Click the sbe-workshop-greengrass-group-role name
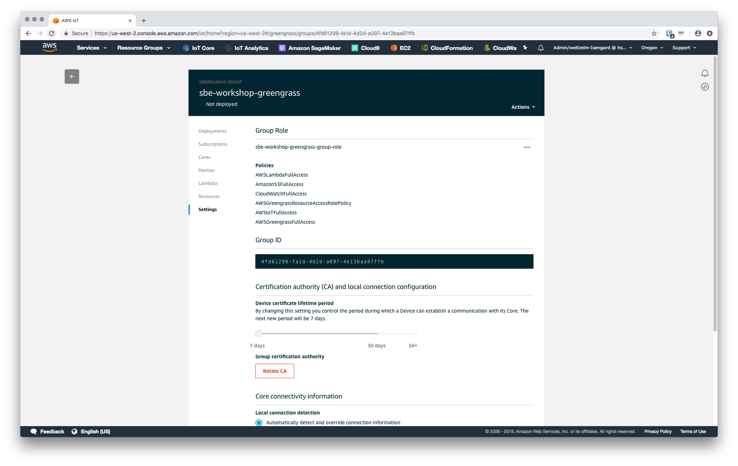The width and height of the screenshot is (738, 466). point(298,147)
